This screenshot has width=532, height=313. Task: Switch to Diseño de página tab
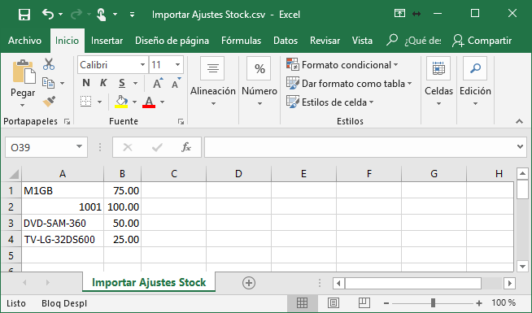click(172, 41)
